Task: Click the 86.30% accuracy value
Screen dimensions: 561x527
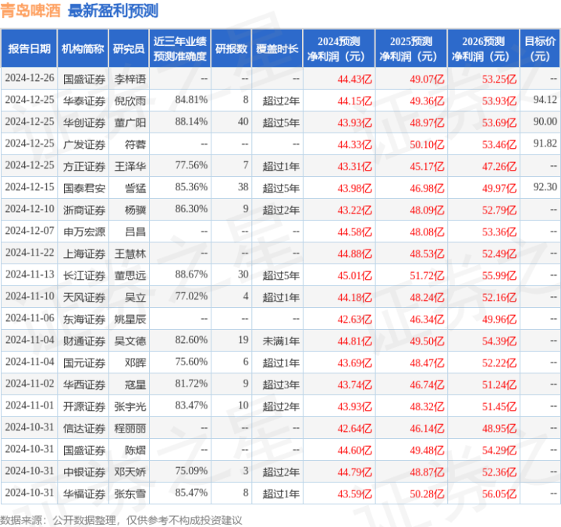Action: (191, 209)
